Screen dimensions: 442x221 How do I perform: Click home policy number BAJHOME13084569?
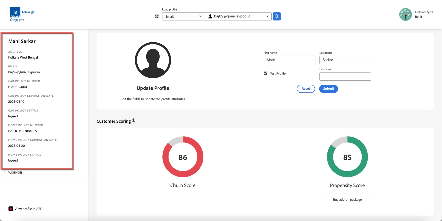click(23, 131)
